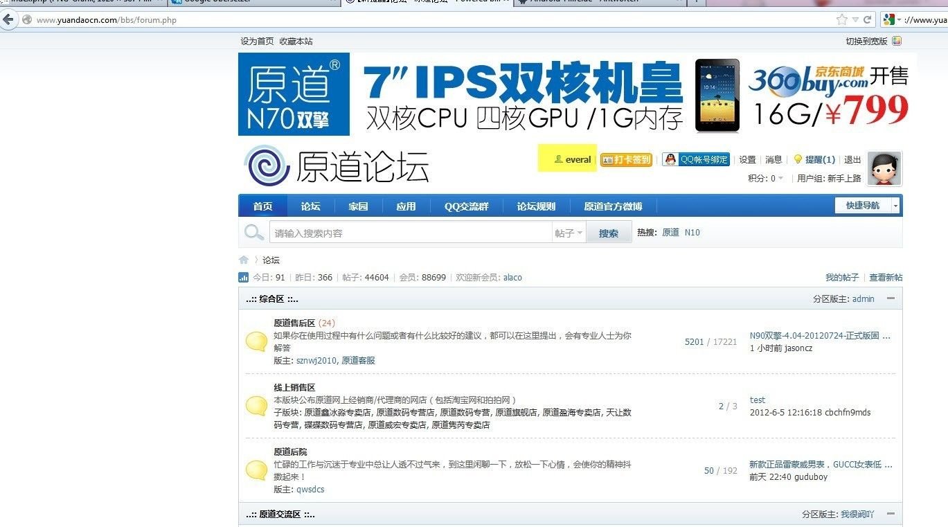This screenshot has width=948, height=527.
Task: Open the 线上销售区 forum
Action: tap(294, 388)
